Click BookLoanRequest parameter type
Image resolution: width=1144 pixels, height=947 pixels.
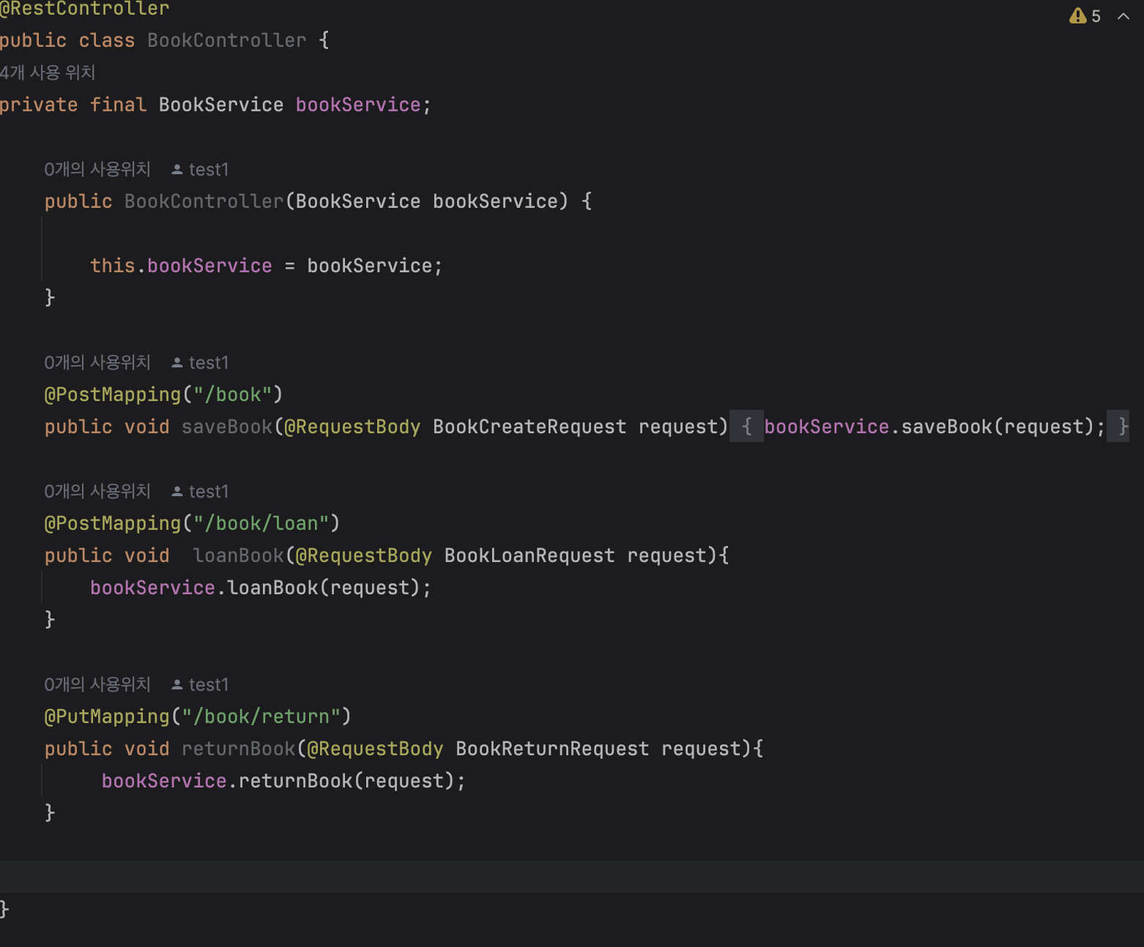click(530, 555)
